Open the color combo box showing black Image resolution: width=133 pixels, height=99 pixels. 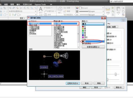[93, 24]
